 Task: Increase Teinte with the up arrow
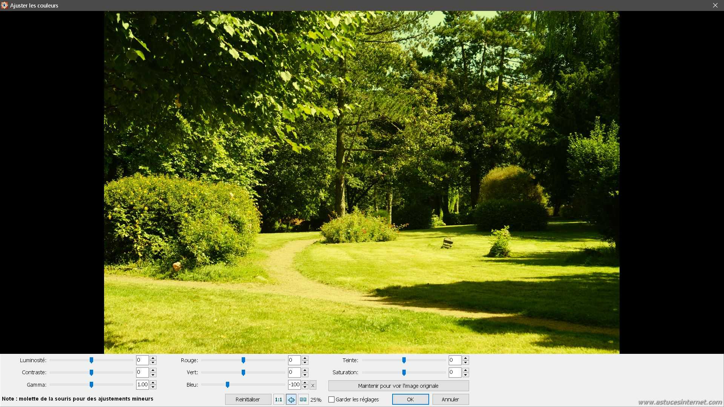tap(466, 358)
